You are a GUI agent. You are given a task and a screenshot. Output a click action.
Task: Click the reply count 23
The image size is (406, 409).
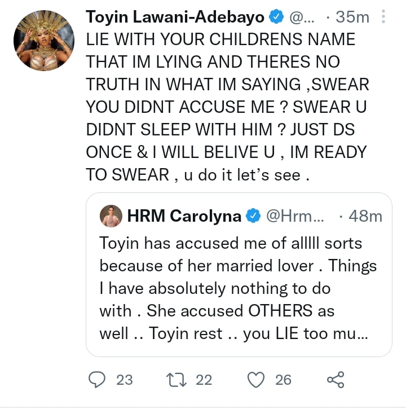(x=124, y=380)
